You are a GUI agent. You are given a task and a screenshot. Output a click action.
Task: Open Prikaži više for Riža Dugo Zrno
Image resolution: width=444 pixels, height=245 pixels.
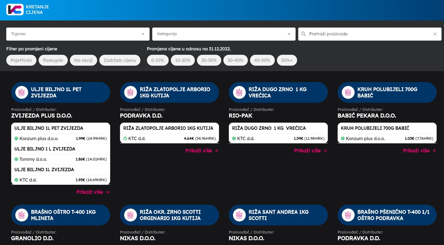pos(310,151)
